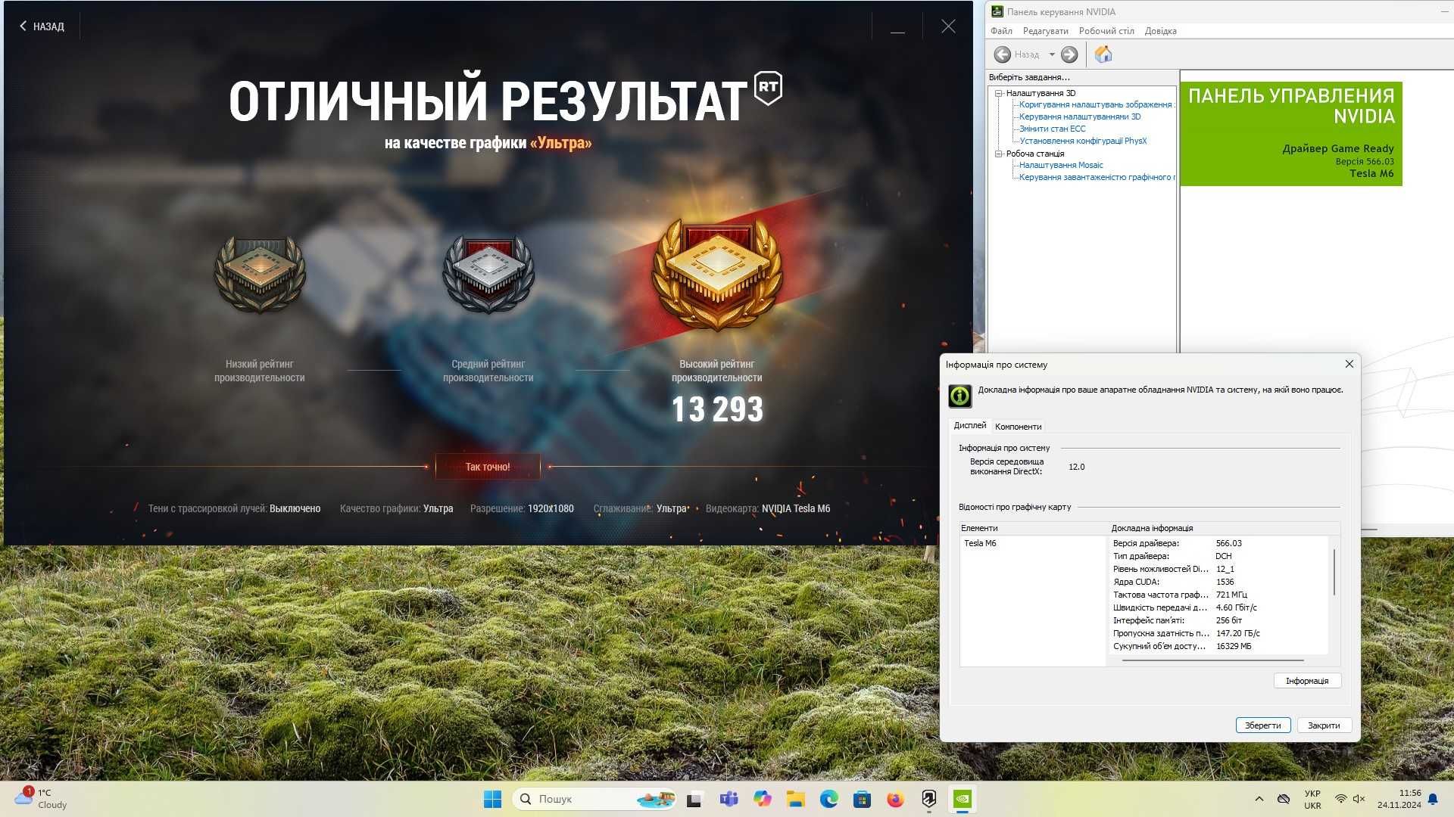Select Tesla M6 in the Елементи list

tap(980, 543)
